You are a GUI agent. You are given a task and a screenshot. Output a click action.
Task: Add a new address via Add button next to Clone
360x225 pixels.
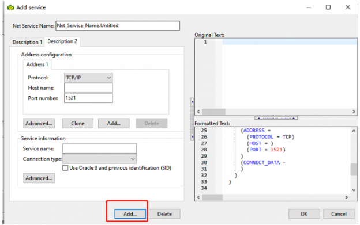(x=114, y=123)
